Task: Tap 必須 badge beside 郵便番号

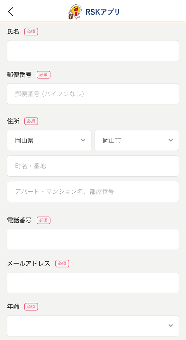Action: pyautogui.click(x=43, y=75)
